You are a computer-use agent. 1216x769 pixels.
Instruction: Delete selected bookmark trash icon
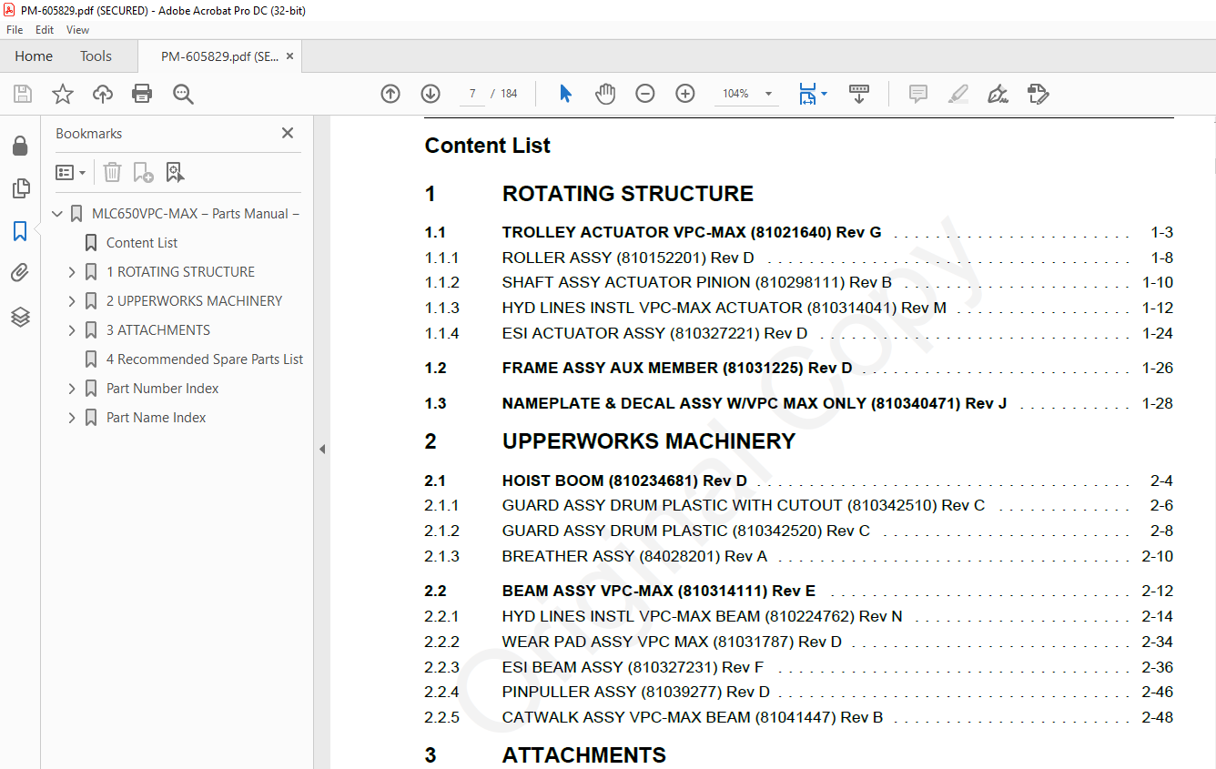pos(112,172)
